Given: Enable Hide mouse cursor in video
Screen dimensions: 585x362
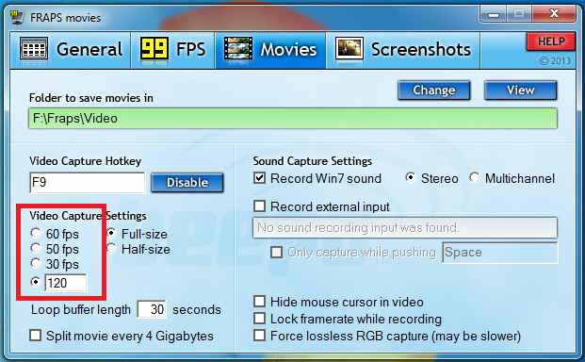Looking at the screenshot, I should coord(260,301).
